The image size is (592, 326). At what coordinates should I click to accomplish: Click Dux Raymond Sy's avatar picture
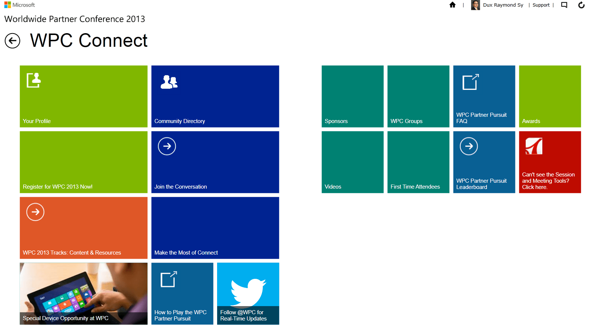point(476,5)
